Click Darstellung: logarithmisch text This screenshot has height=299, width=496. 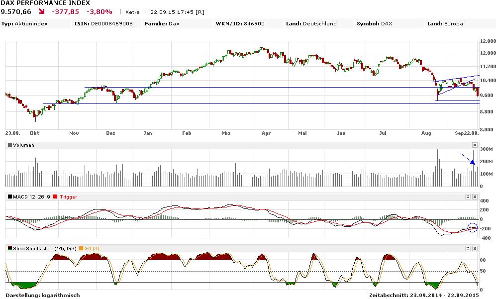[43, 295]
